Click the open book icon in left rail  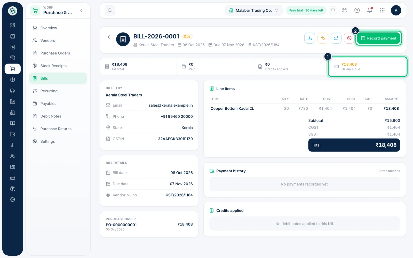tap(12, 123)
